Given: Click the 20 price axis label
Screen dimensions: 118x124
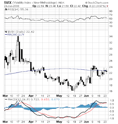Looking at the screenshot, I should tap(111, 79).
